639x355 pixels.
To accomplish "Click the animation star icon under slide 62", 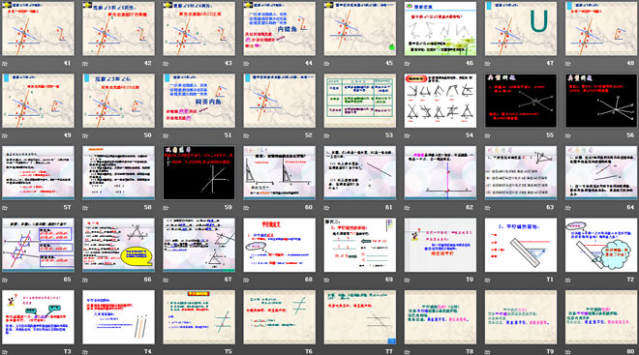I will point(407,208).
